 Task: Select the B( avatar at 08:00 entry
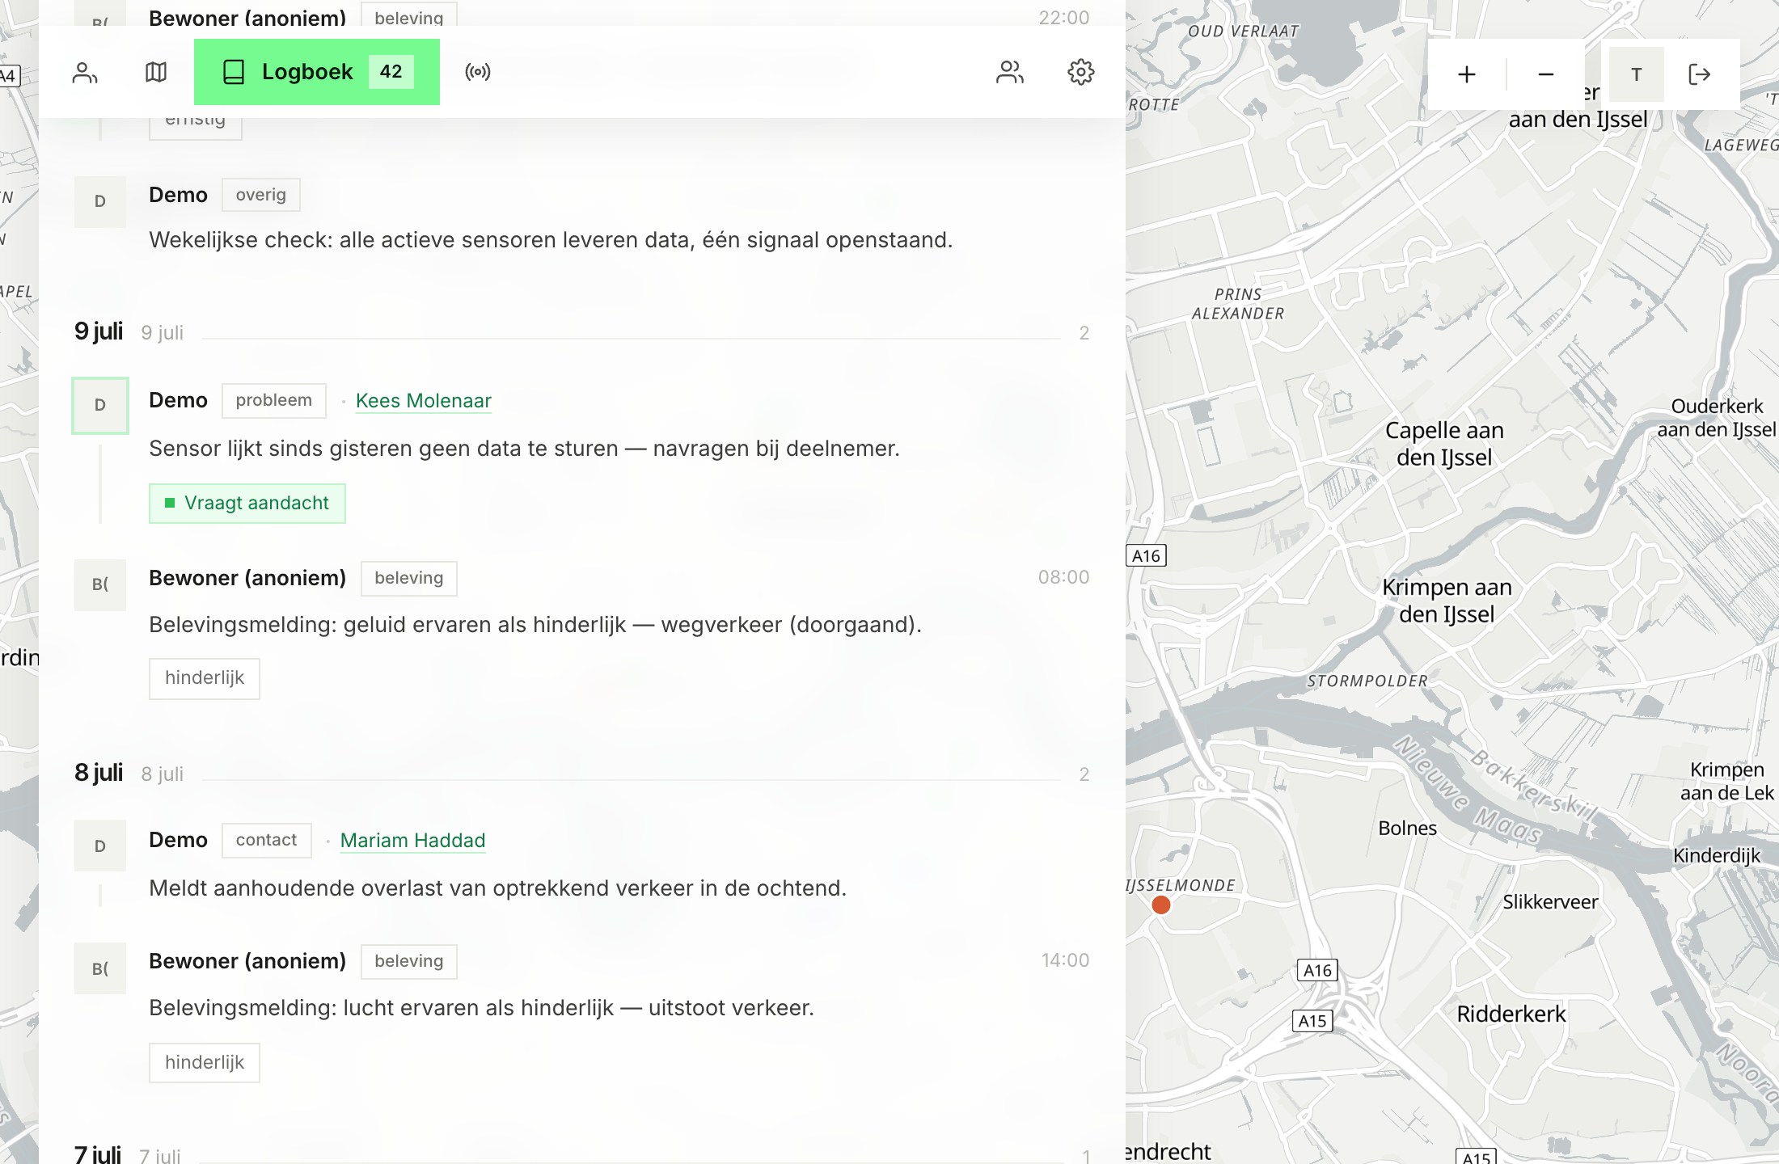pyautogui.click(x=100, y=584)
